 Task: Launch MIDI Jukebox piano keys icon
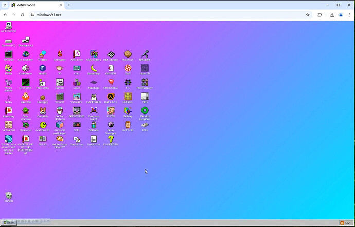(x=111, y=54)
